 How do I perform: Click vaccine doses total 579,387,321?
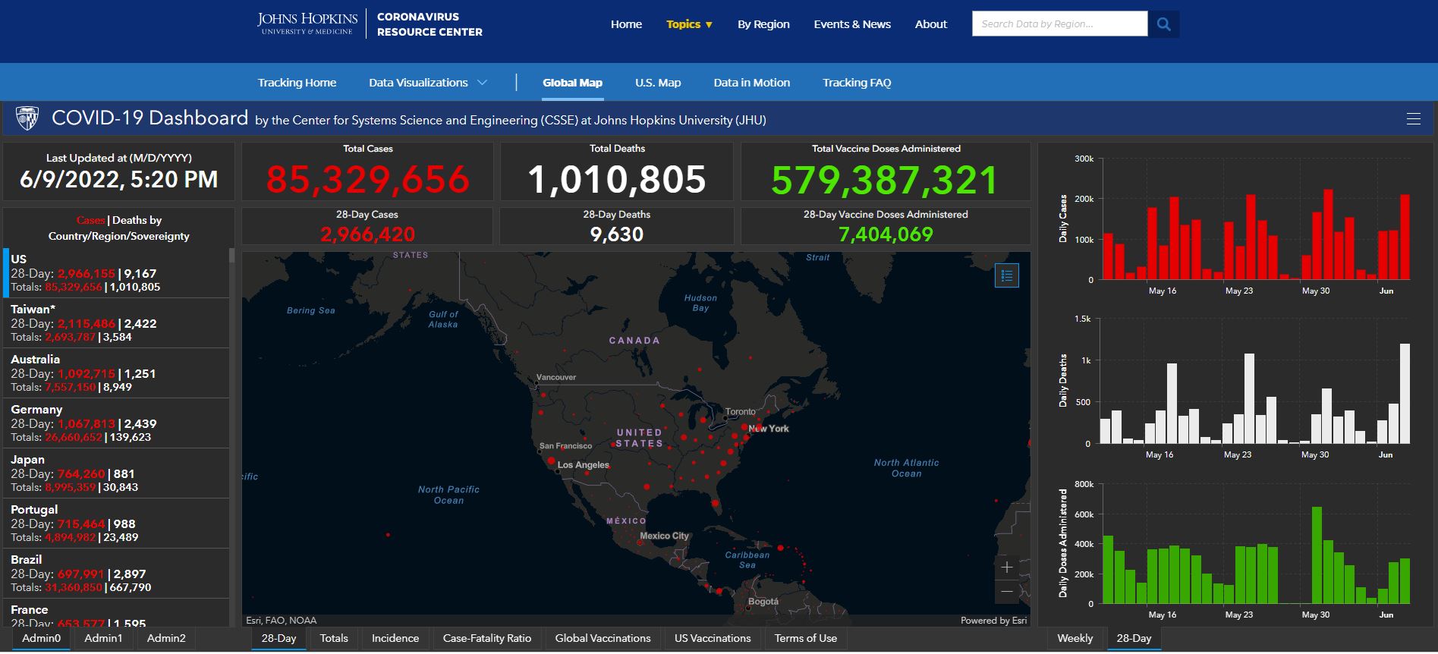886,180
